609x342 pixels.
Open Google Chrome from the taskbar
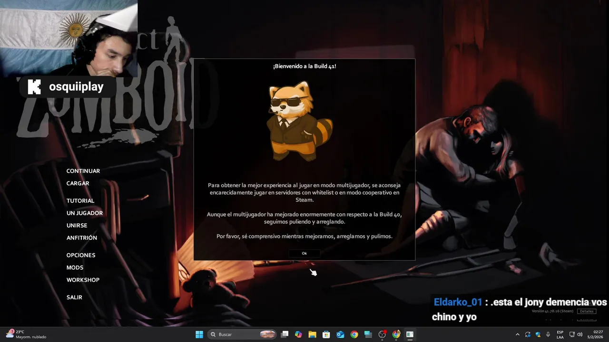[x=354, y=334]
